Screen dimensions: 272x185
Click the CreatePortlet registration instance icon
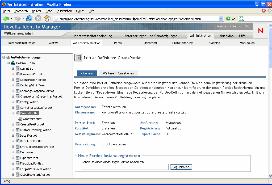click(20, 119)
